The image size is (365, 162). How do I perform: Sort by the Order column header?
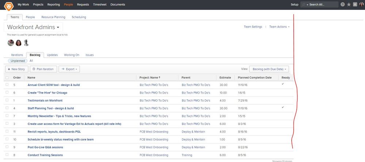point(17,78)
